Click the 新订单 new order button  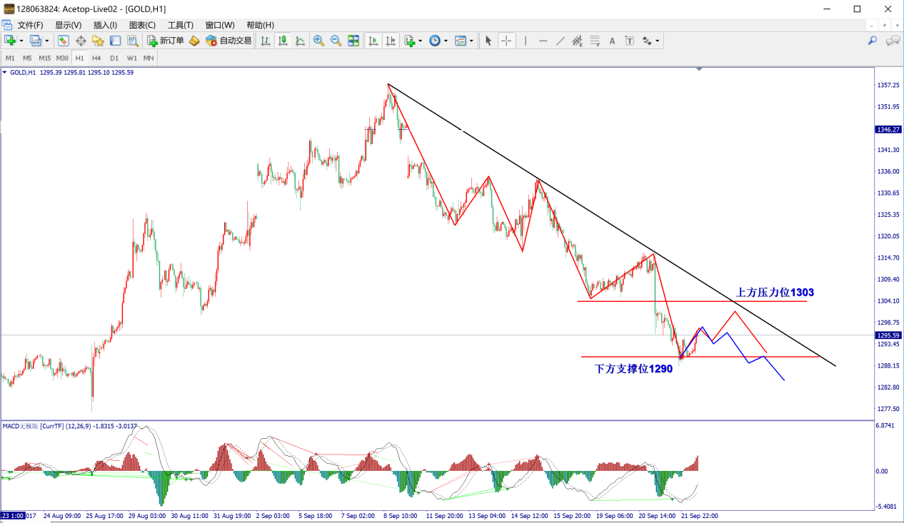click(x=166, y=41)
